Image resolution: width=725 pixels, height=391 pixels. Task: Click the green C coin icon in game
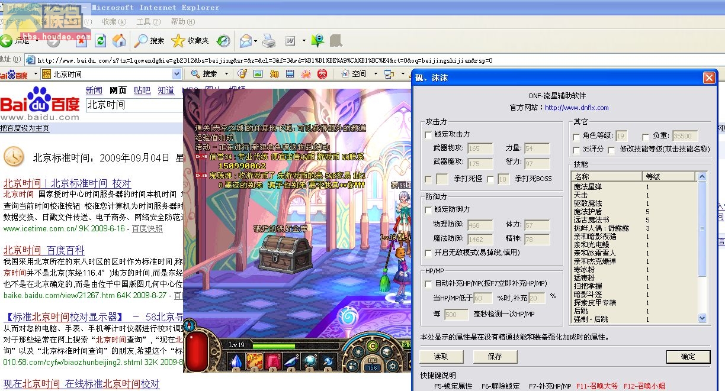tap(373, 347)
